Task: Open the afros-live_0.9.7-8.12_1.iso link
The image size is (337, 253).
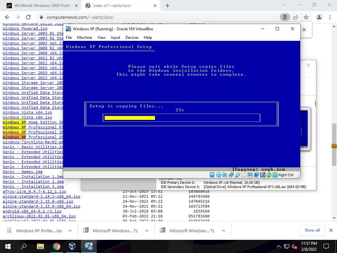Action: point(34,192)
